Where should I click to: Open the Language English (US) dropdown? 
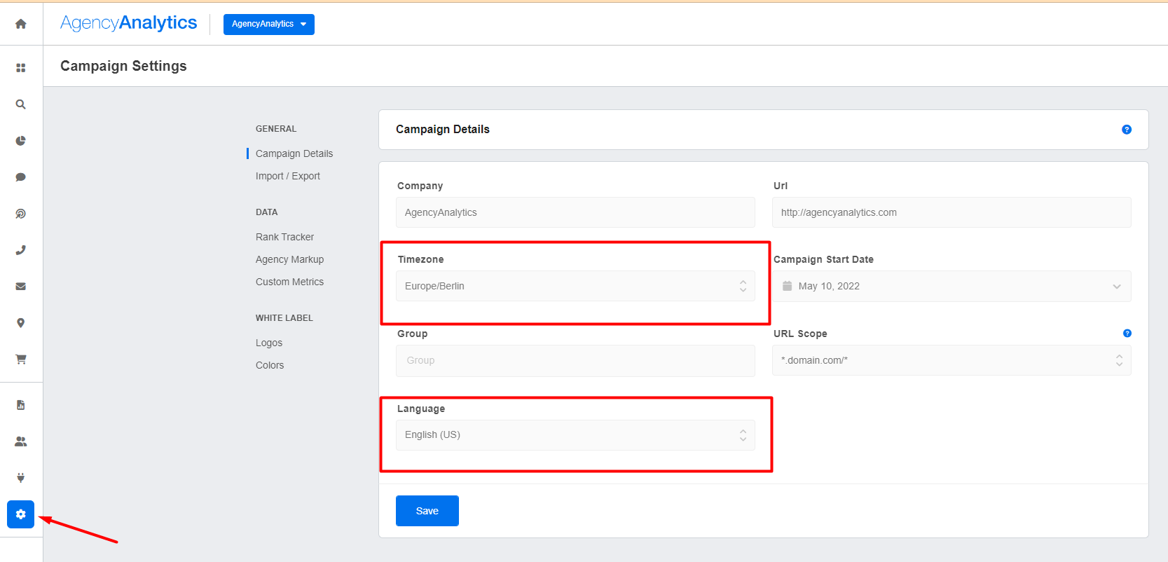tap(575, 435)
